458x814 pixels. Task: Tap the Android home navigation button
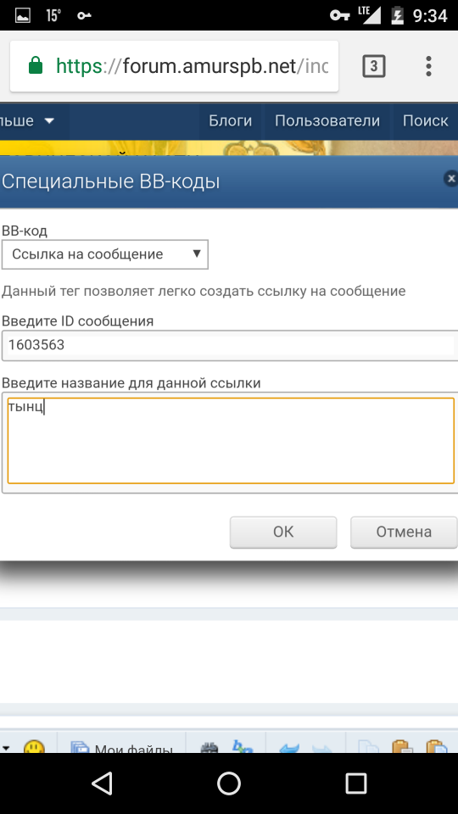click(229, 783)
